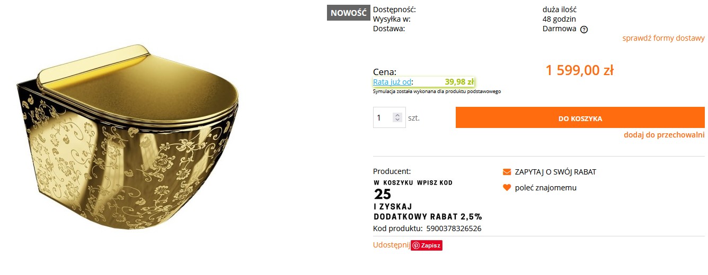Click the Udostępnij share link

(x=392, y=245)
